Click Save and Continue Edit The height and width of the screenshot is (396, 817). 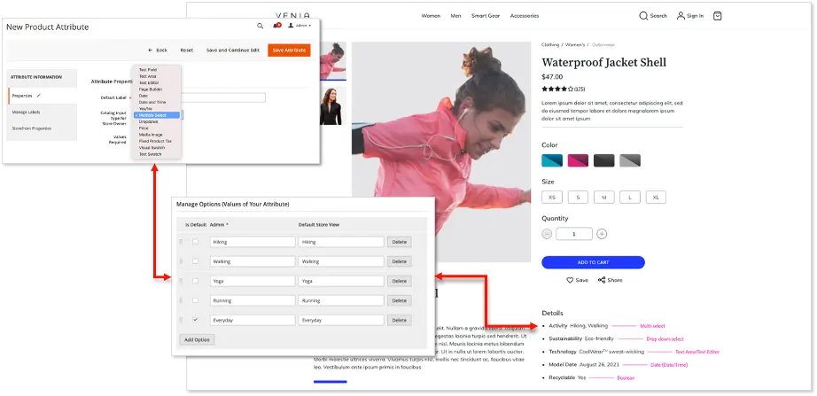point(232,50)
